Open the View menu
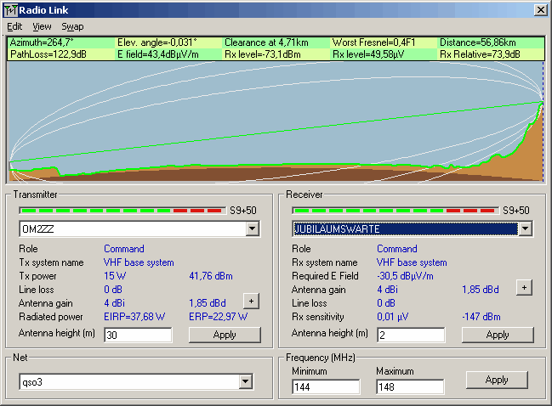Screen dimensions: 552x406 click(x=42, y=26)
